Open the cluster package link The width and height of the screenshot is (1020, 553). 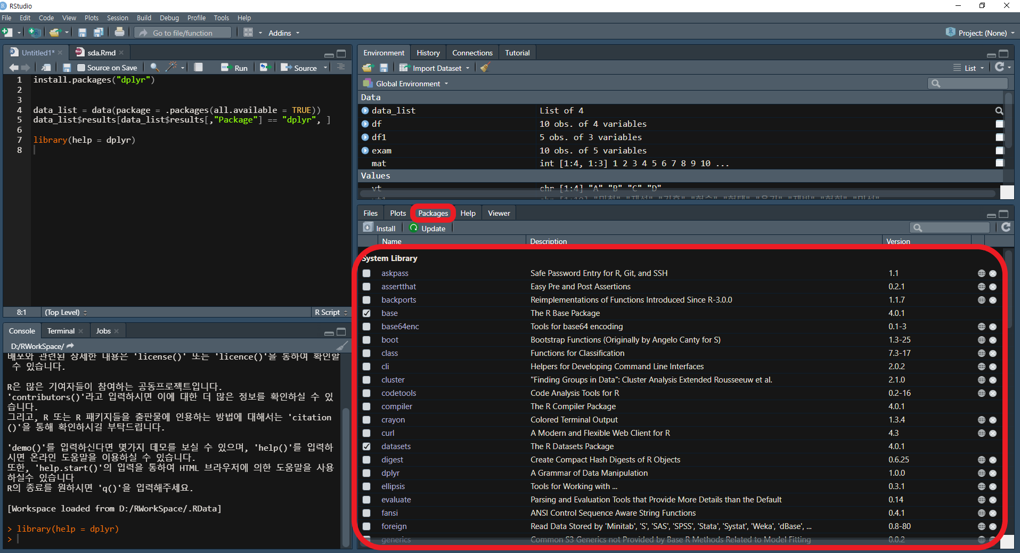tap(393, 380)
